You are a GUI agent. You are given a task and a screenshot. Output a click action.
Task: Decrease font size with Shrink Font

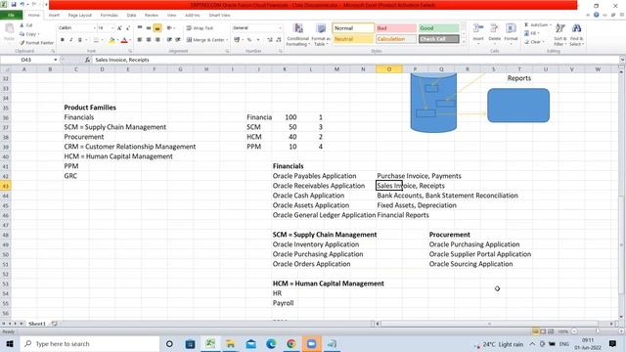[x=128, y=28]
